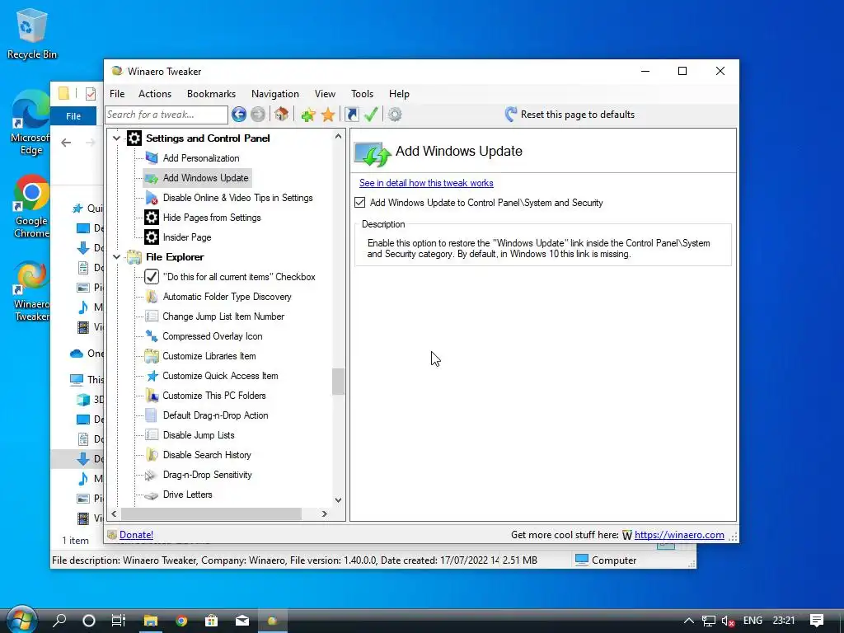
Task: Open the Navigation menu
Action: [275, 94]
